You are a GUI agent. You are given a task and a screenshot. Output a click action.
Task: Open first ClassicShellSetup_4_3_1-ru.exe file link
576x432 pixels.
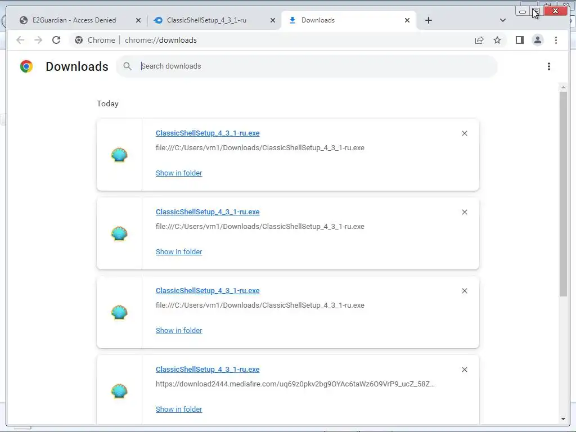pyautogui.click(x=208, y=133)
